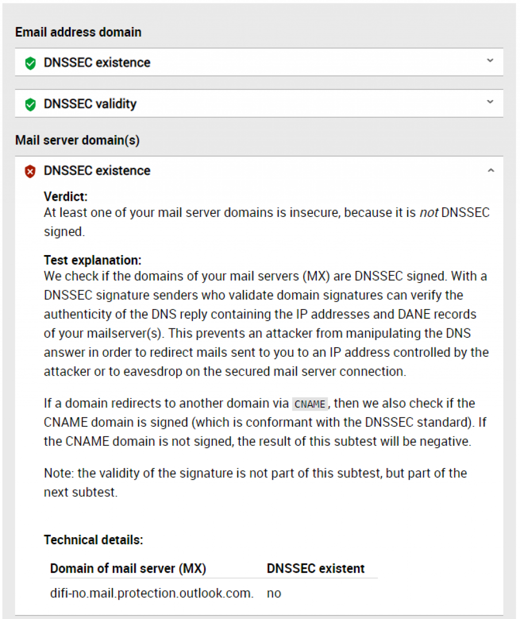The height and width of the screenshot is (619, 520).
Task: Click the Technical details: label
Action: coord(93,540)
